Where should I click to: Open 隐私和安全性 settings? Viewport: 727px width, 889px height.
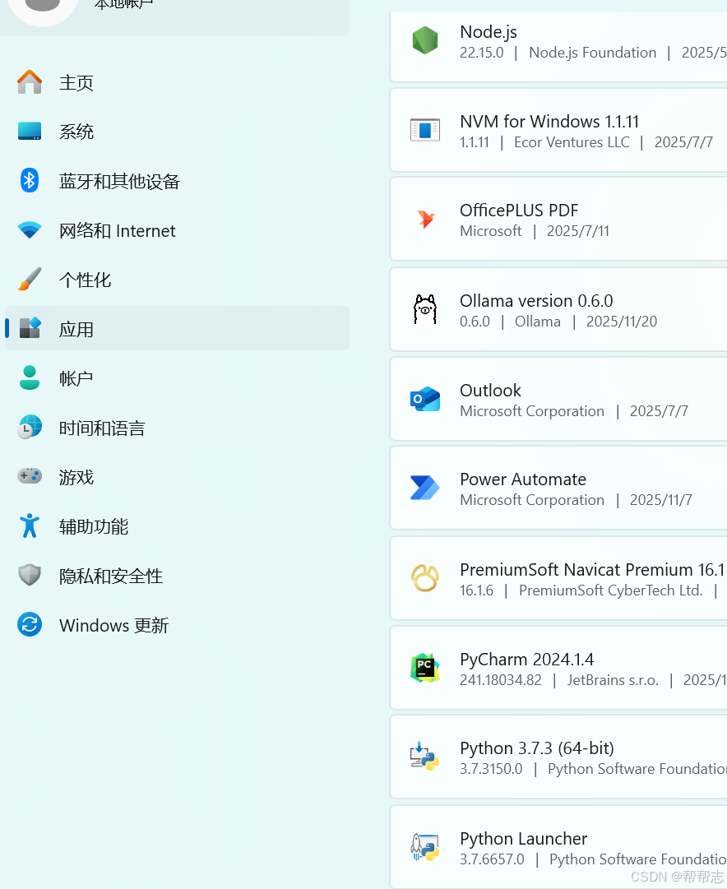(177, 575)
